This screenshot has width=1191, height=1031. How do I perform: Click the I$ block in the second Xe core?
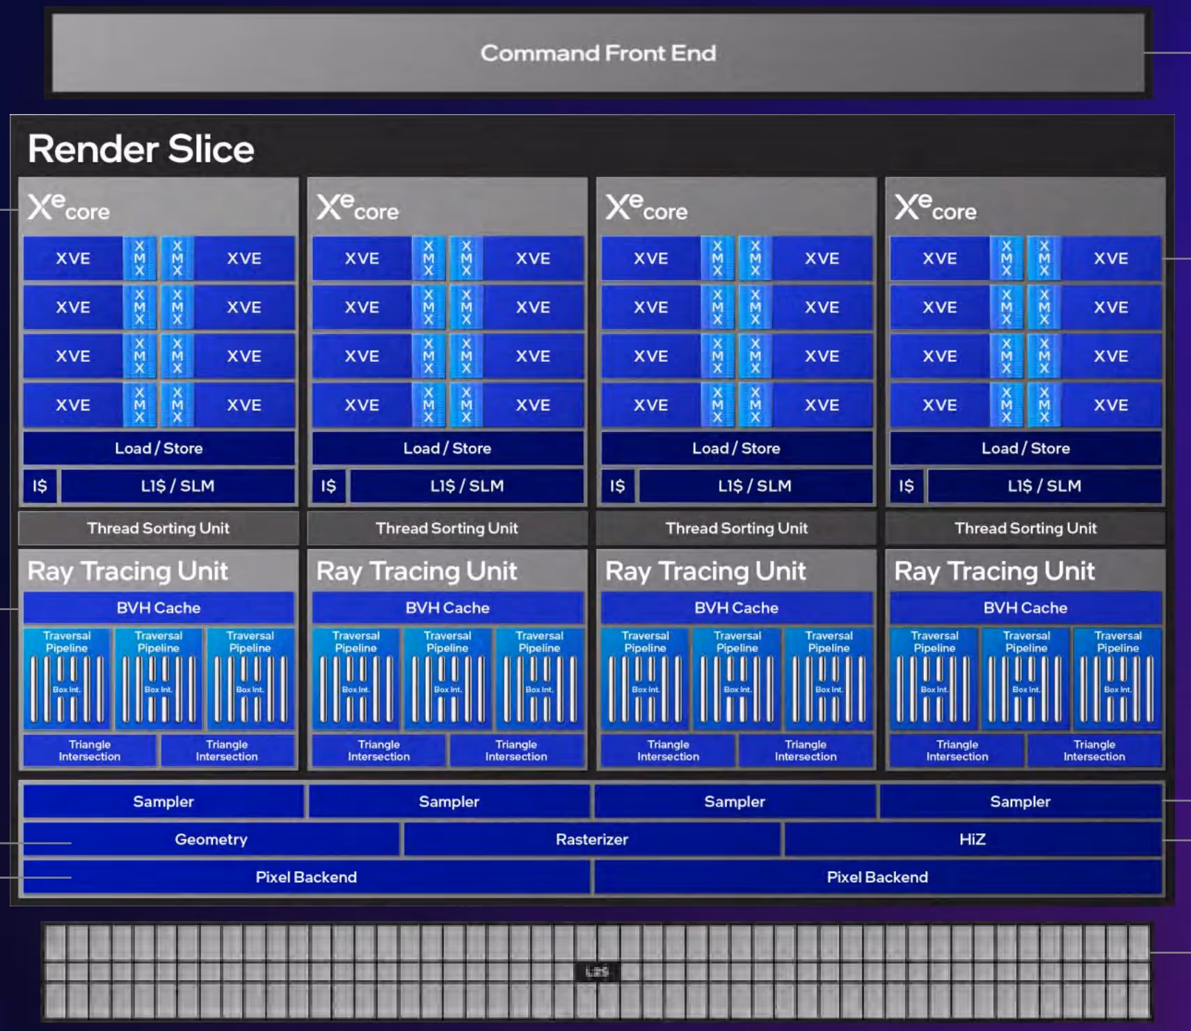328,486
